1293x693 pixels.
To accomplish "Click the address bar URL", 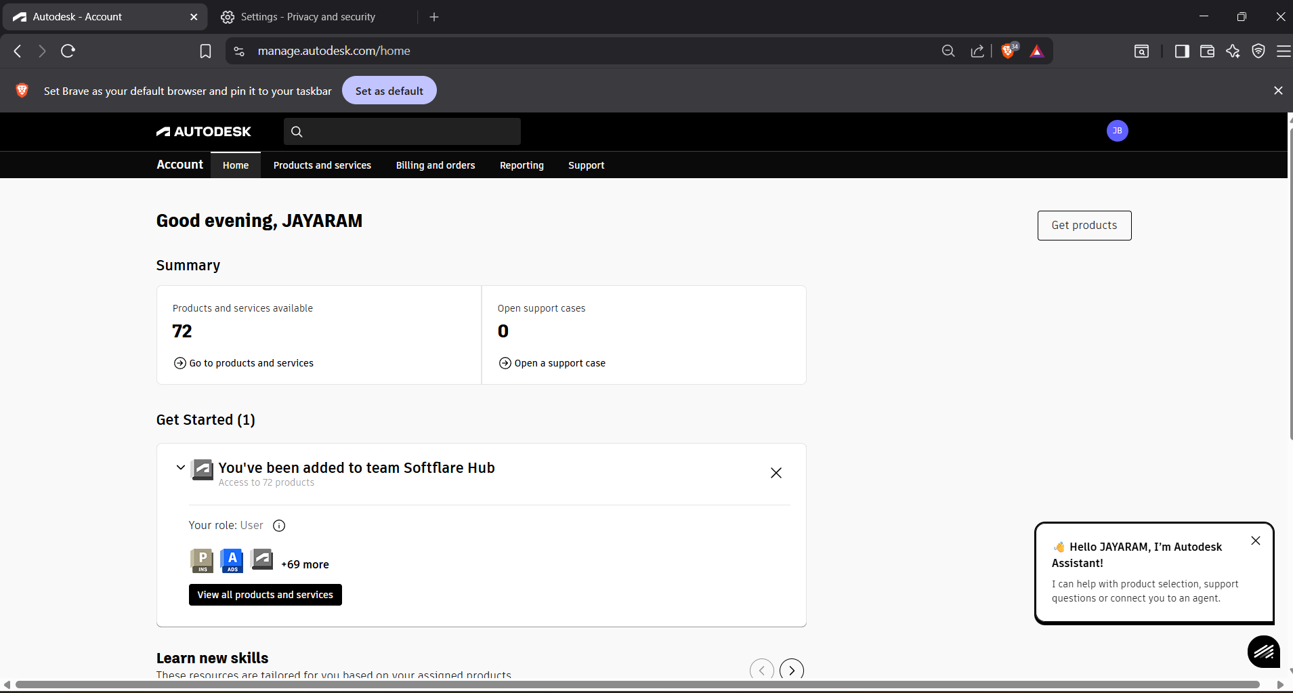I will pos(334,51).
